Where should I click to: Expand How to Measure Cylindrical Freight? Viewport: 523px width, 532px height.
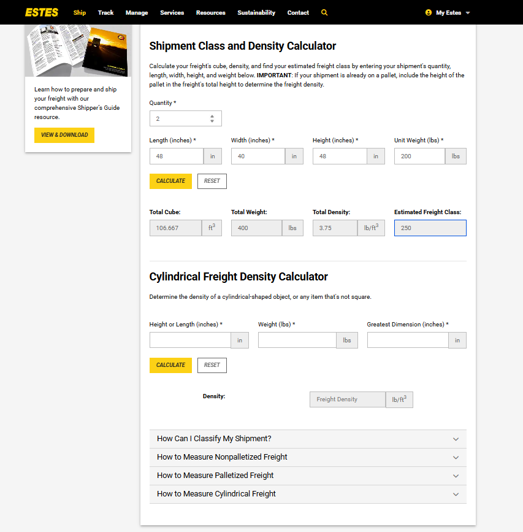[x=308, y=494]
